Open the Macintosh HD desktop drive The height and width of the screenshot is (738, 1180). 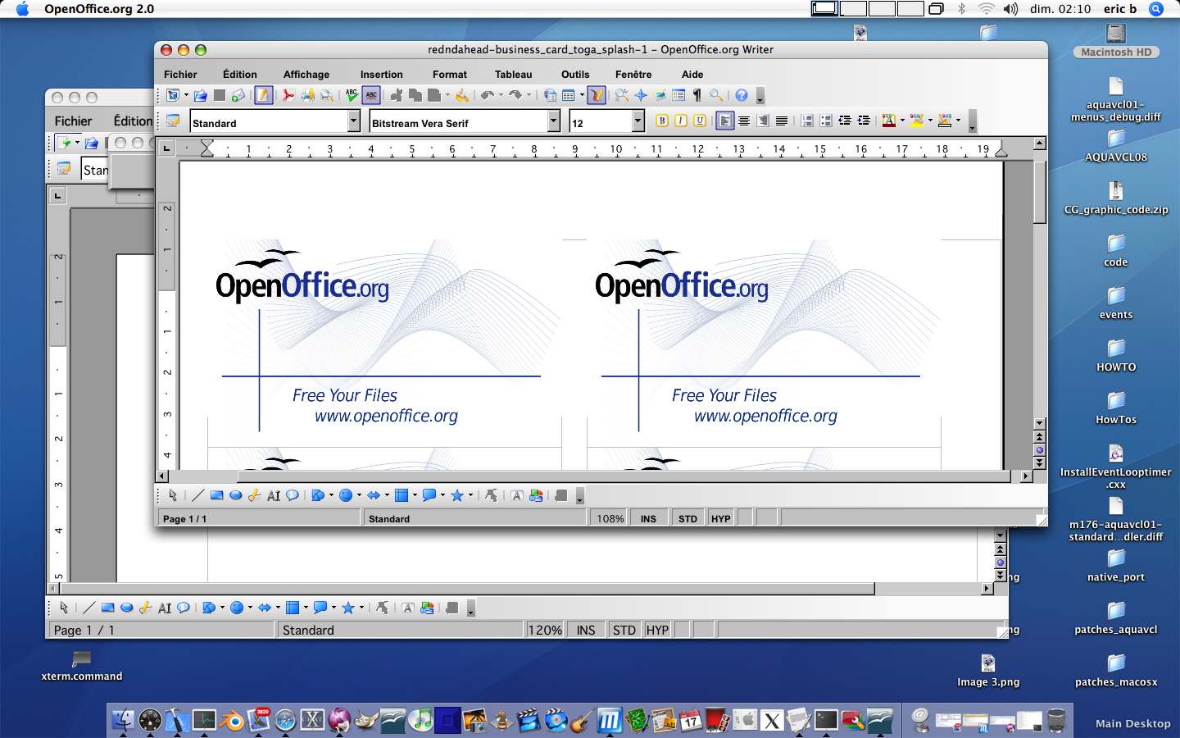(1116, 42)
